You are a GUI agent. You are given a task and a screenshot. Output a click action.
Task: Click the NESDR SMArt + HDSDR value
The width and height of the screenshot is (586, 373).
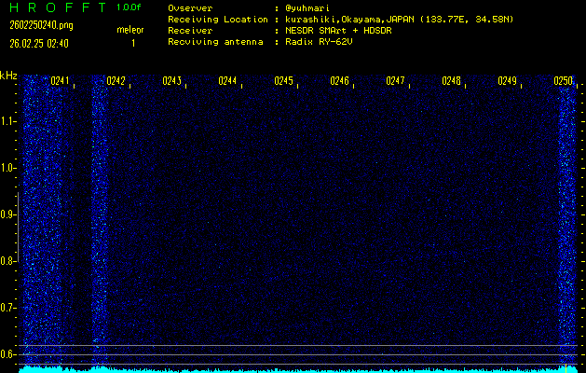coord(338,31)
